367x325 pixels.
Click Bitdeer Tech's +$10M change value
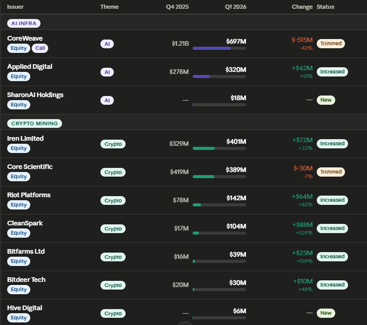point(303,281)
